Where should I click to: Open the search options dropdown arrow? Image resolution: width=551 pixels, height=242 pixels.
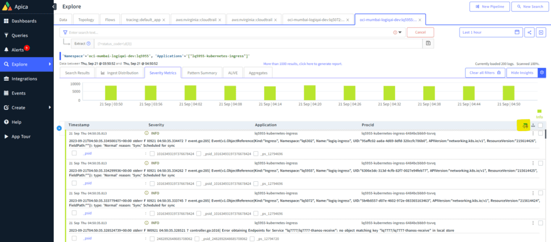pos(400,32)
